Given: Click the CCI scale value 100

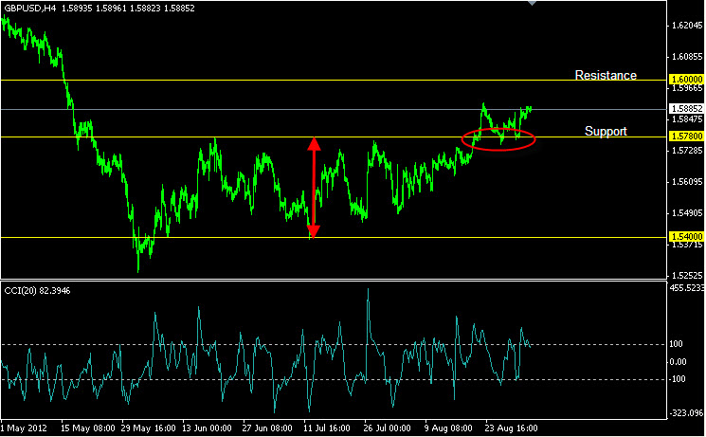Looking at the screenshot, I should click(x=676, y=344).
